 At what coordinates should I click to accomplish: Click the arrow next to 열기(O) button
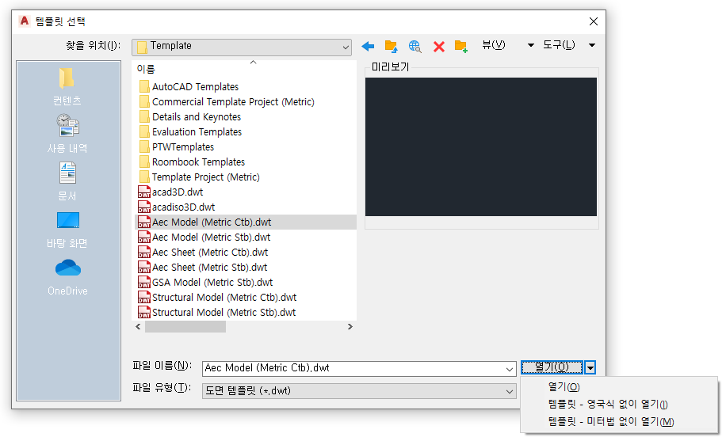tap(590, 368)
